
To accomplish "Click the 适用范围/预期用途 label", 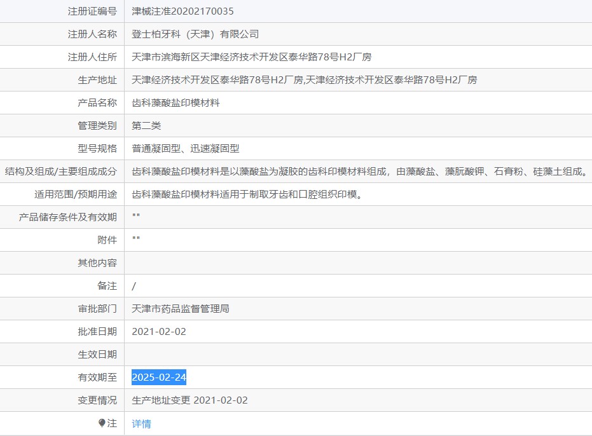I will pos(76,194).
